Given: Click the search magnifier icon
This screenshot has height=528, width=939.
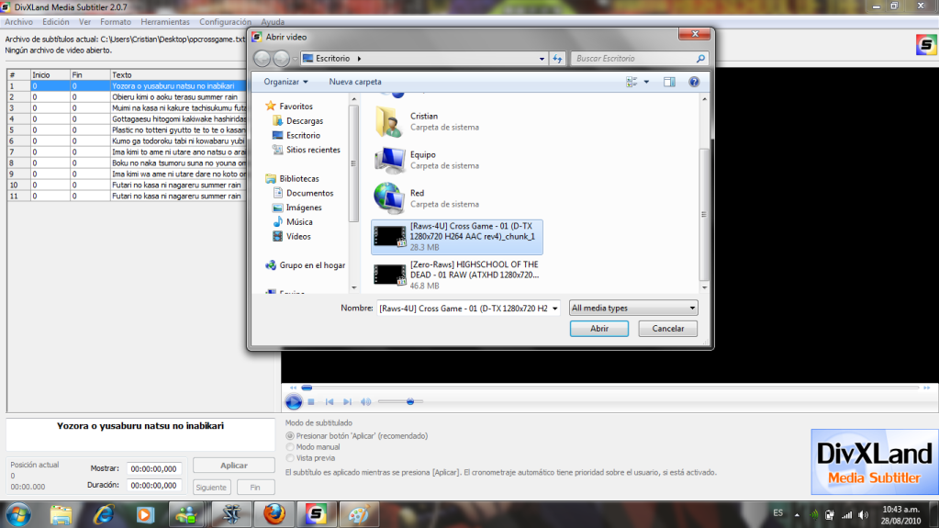Looking at the screenshot, I should pyautogui.click(x=700, y=58).
